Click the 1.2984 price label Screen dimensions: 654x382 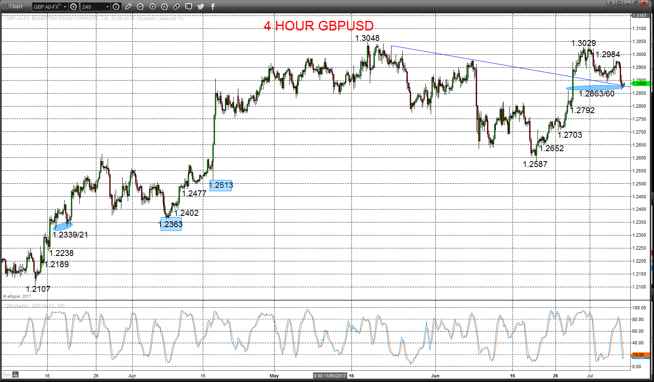pyautogui.click(x=608, y=54)
